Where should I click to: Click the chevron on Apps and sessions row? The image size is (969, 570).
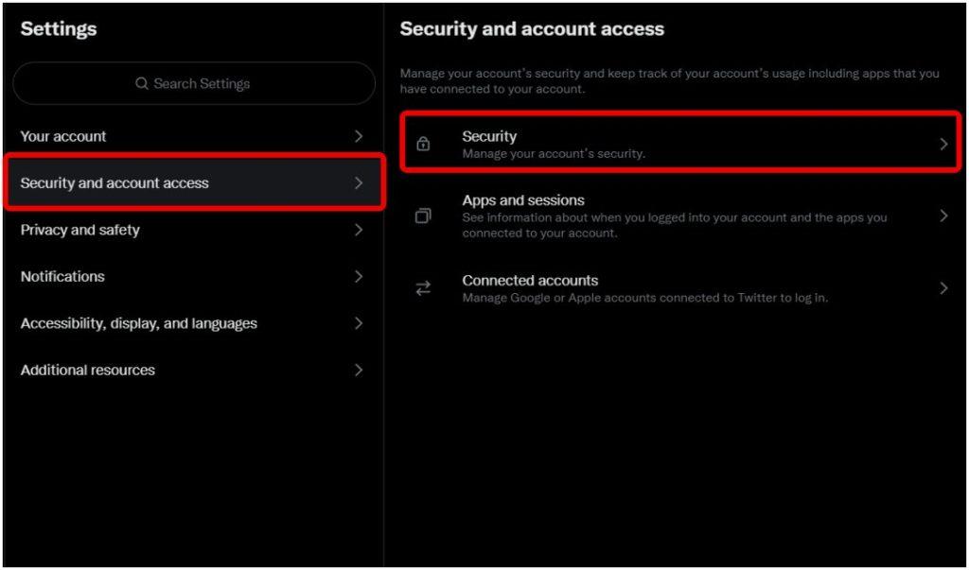coord(943,216)
